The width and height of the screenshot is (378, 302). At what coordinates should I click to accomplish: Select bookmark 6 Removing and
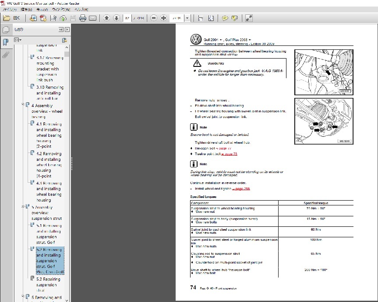click(x=46, y=298)
